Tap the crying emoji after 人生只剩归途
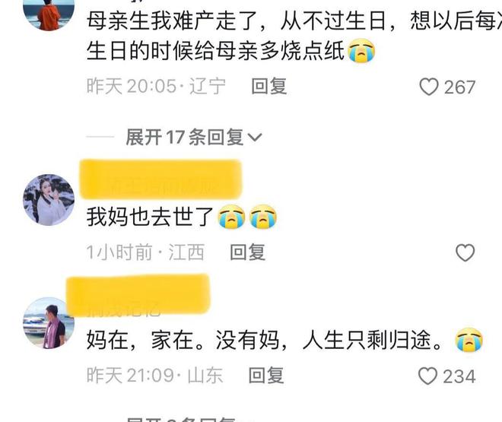502x422 pixels. [x=469, y=340]
